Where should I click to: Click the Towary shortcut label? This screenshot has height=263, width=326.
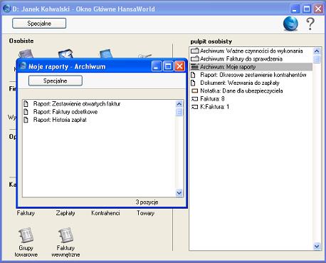click(x=145, y=213)
